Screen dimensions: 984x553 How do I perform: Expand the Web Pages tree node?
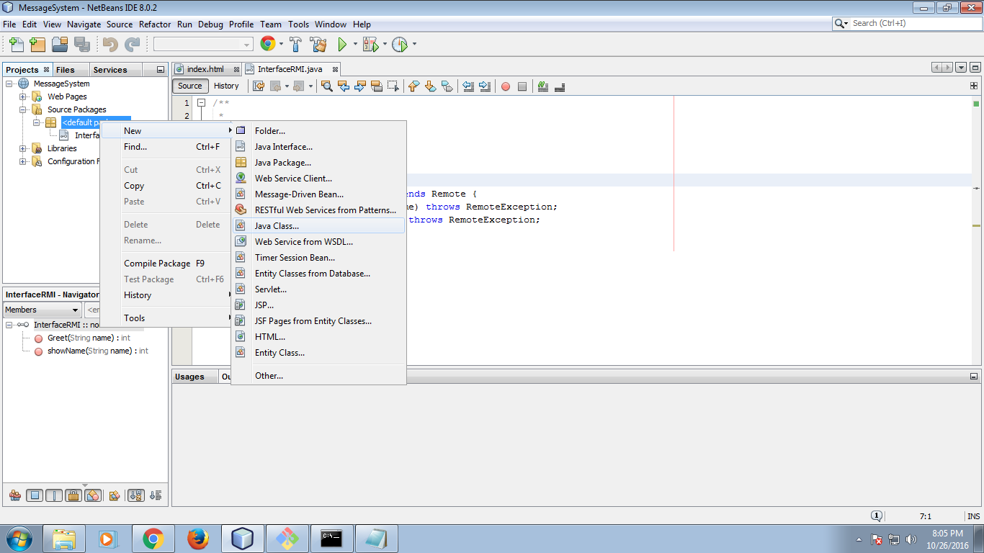[x=23, y=96]
